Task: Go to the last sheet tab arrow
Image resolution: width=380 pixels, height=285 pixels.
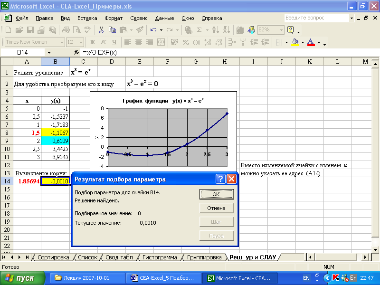Action: coord(28,257)
